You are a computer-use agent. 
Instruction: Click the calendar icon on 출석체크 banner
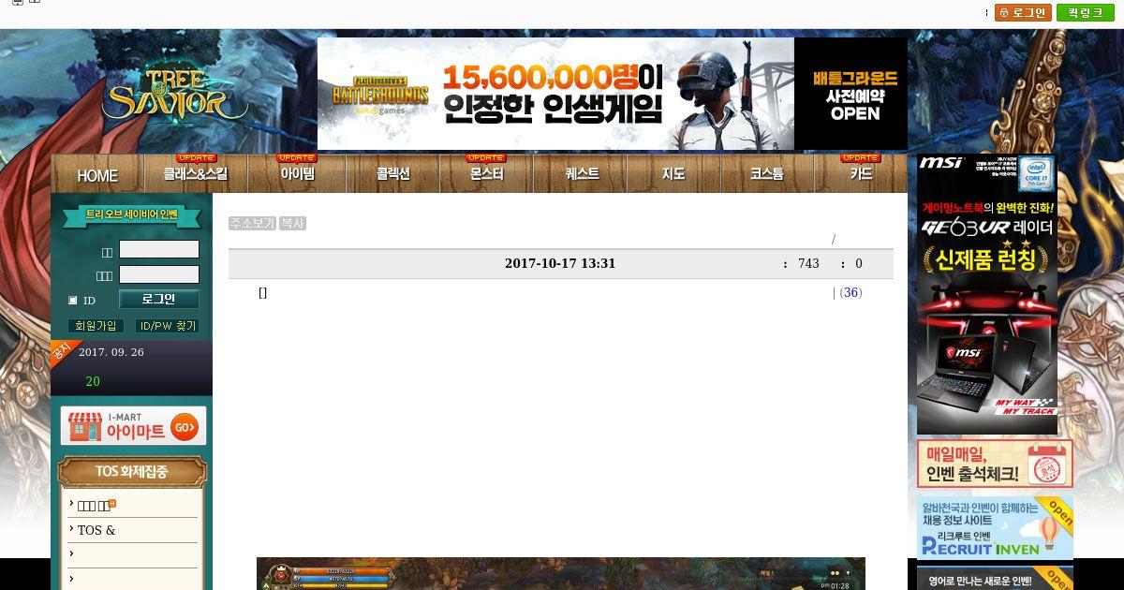[x=1048, y=464]
